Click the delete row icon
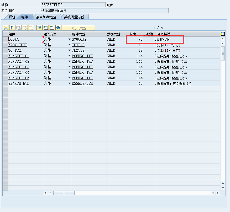Viewport: 230px width, 212px height. pyautogui.click(x=32, y=28)
